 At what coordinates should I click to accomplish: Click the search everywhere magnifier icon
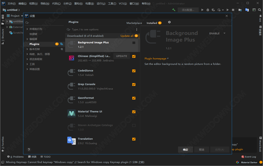click(259, 10)
